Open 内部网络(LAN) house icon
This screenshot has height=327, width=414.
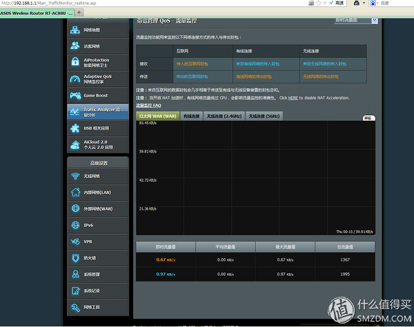coord(75,192)
